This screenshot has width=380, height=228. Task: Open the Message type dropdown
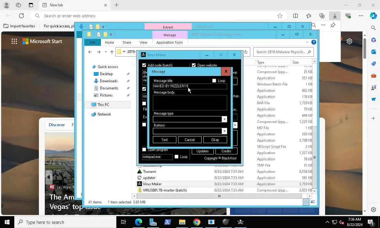pos(224,119)
